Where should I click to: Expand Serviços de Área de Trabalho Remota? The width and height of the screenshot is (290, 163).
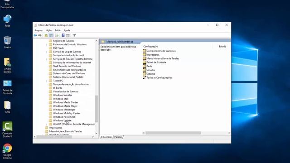coord(47,59)
